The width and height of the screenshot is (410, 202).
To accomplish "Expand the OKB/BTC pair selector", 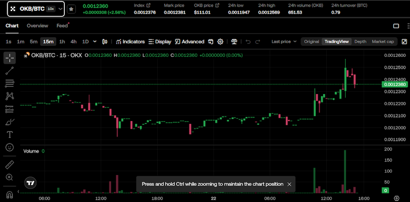I will (x=60, y=9).
